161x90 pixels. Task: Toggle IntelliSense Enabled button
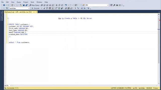click(53, 8)
